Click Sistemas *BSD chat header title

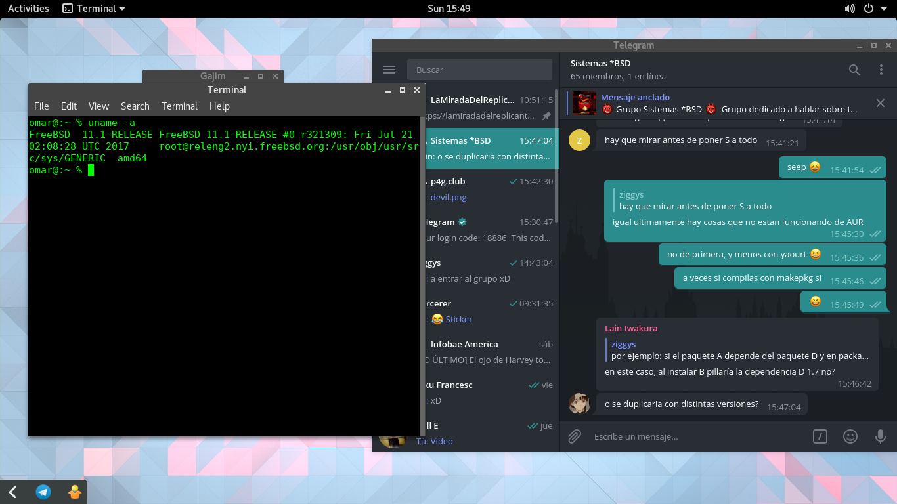point(600,63)
